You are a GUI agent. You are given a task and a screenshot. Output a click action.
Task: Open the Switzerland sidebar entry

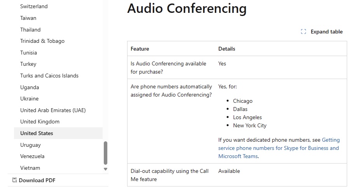click(x=34, y=6)
